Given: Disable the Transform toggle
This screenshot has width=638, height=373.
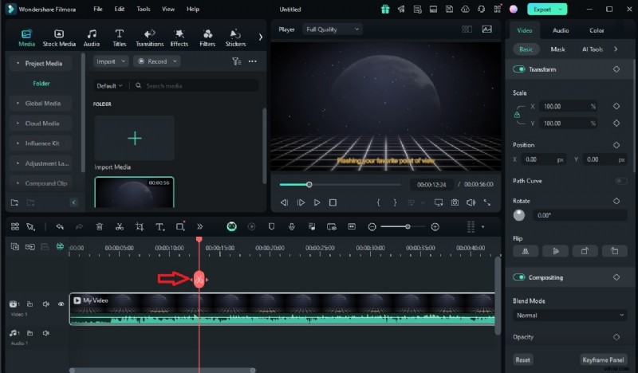Looking at the screenshot, I should point(519,69).
